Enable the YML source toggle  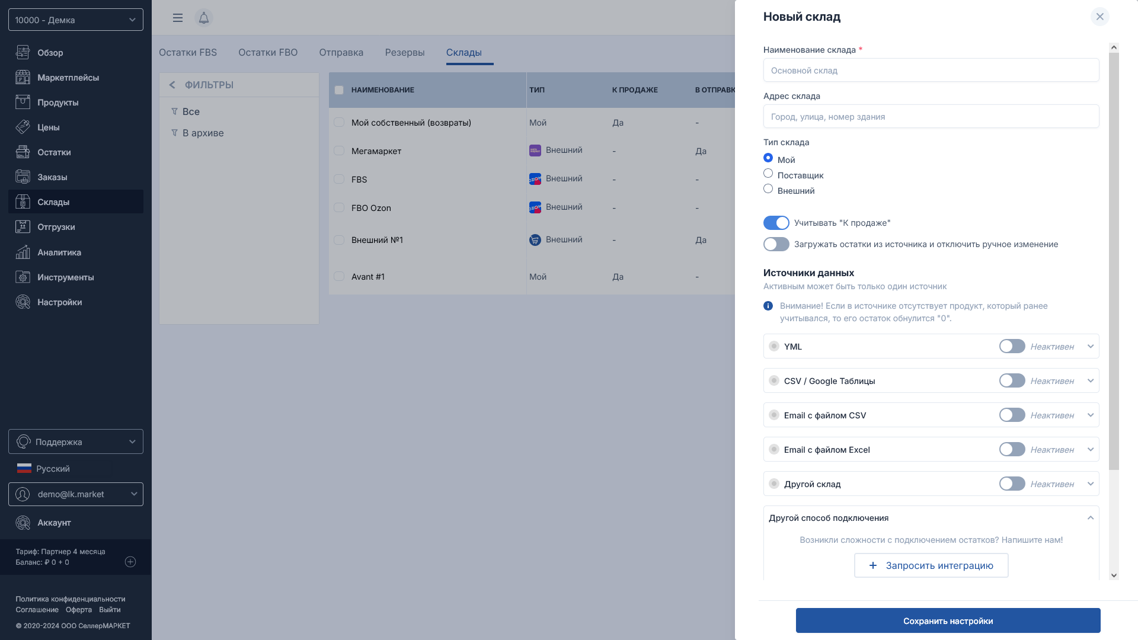[x=1012, y=346]
